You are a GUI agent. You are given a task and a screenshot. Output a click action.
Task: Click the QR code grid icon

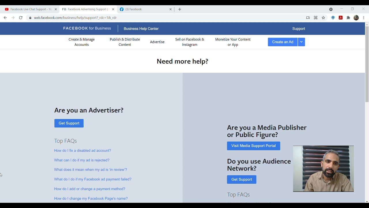pos(316,18)
